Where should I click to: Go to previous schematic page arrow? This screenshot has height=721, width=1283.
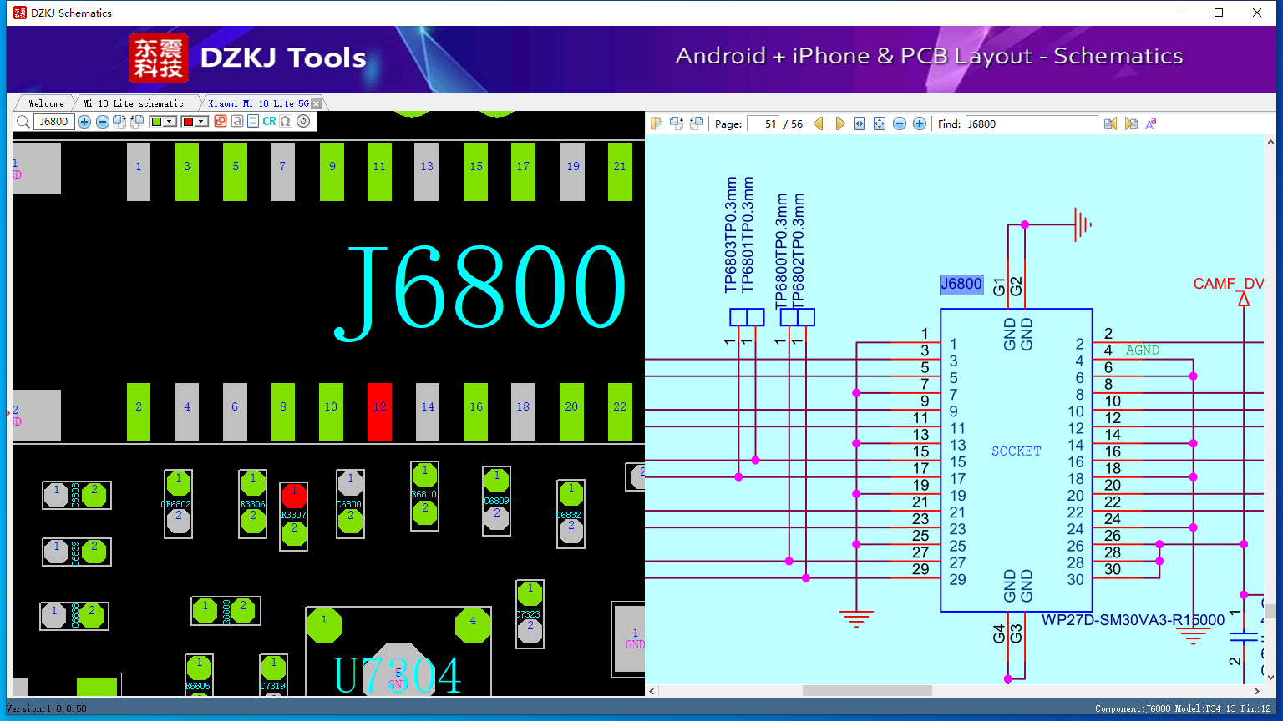click(x=819, y=124)
